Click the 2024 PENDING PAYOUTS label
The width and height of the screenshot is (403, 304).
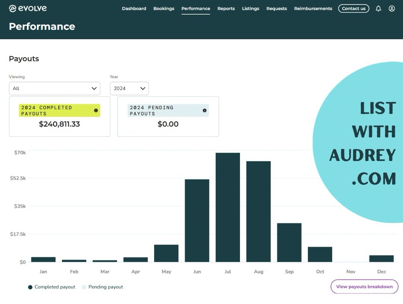tap(151, 111)
